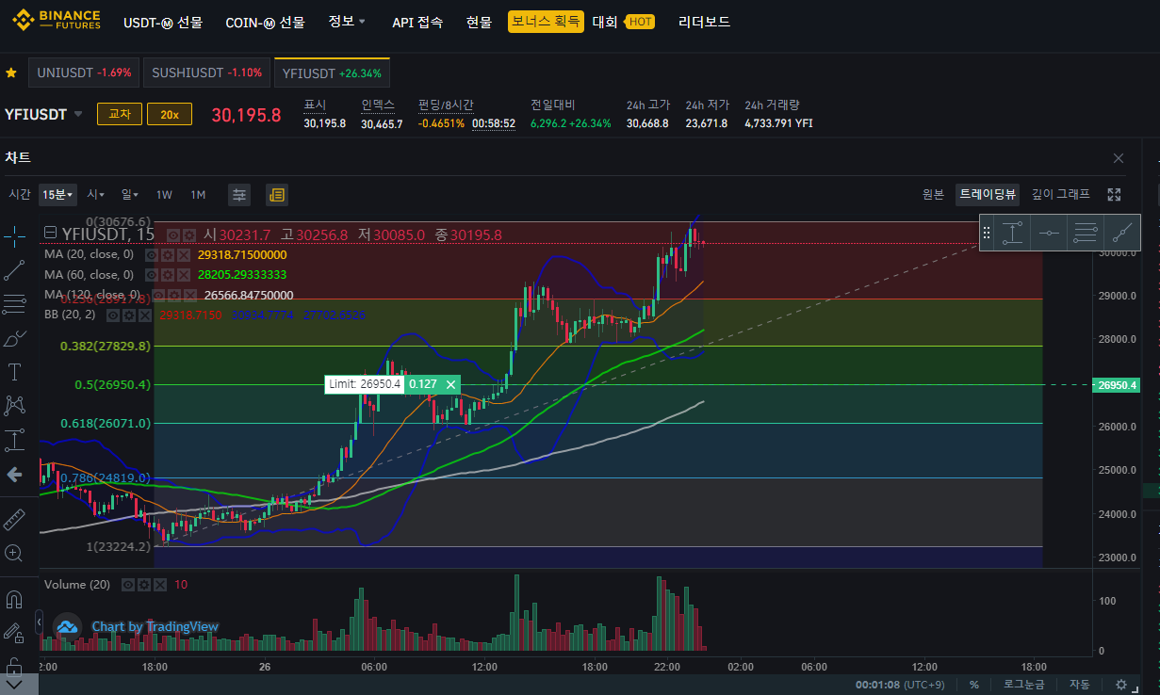The height and width of the screenshot is (695, 1160).
Task: Open MA 120 indicator settings
Action: tap(173, 295)
